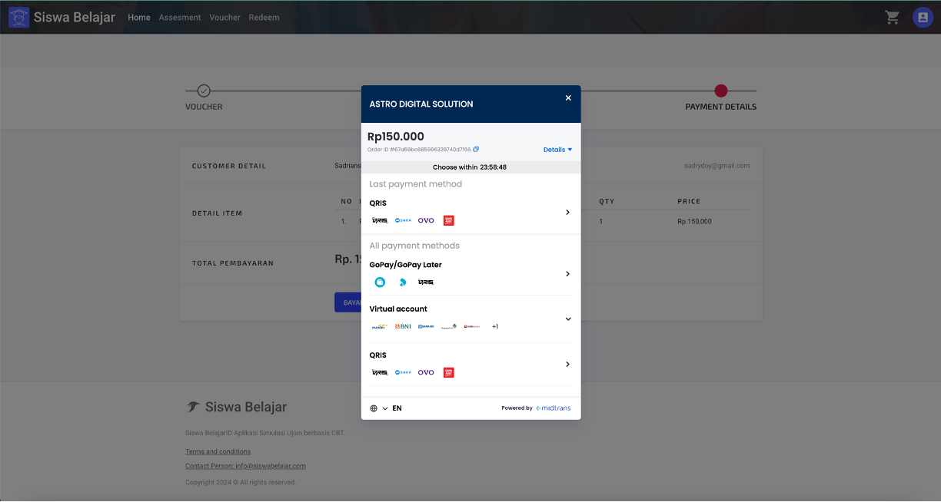Expand the Details dropdown for order
The image size is (941, 502).
[557, 150]
